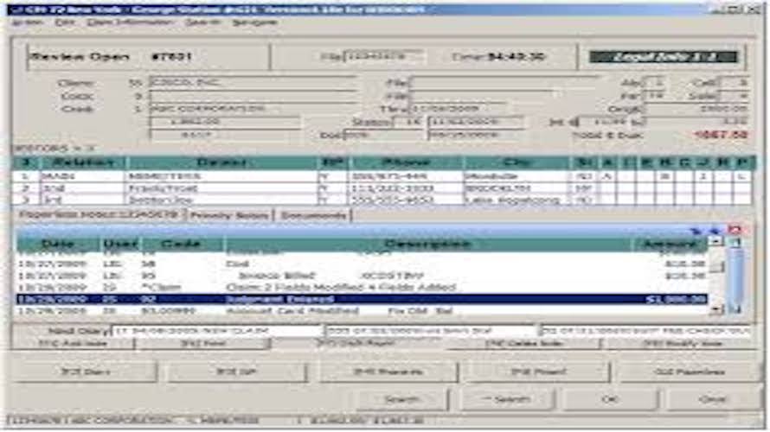This screenshot has width=770, height=432.
Task: Open the Search menu in the menu bar
Action: (x=202, y=22)
